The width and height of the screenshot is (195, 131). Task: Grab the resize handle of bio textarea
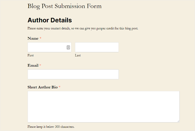click(178, 120)
